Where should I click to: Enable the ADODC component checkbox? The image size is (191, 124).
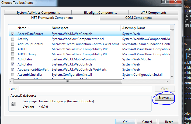(12, 49)
